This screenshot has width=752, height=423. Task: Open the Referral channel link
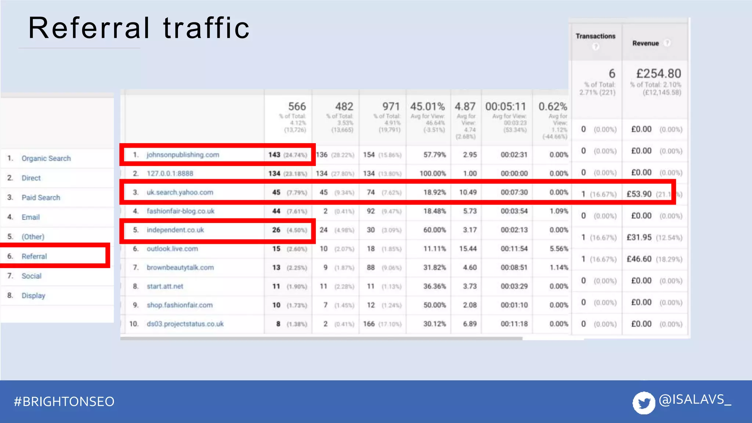coord(34,256)
